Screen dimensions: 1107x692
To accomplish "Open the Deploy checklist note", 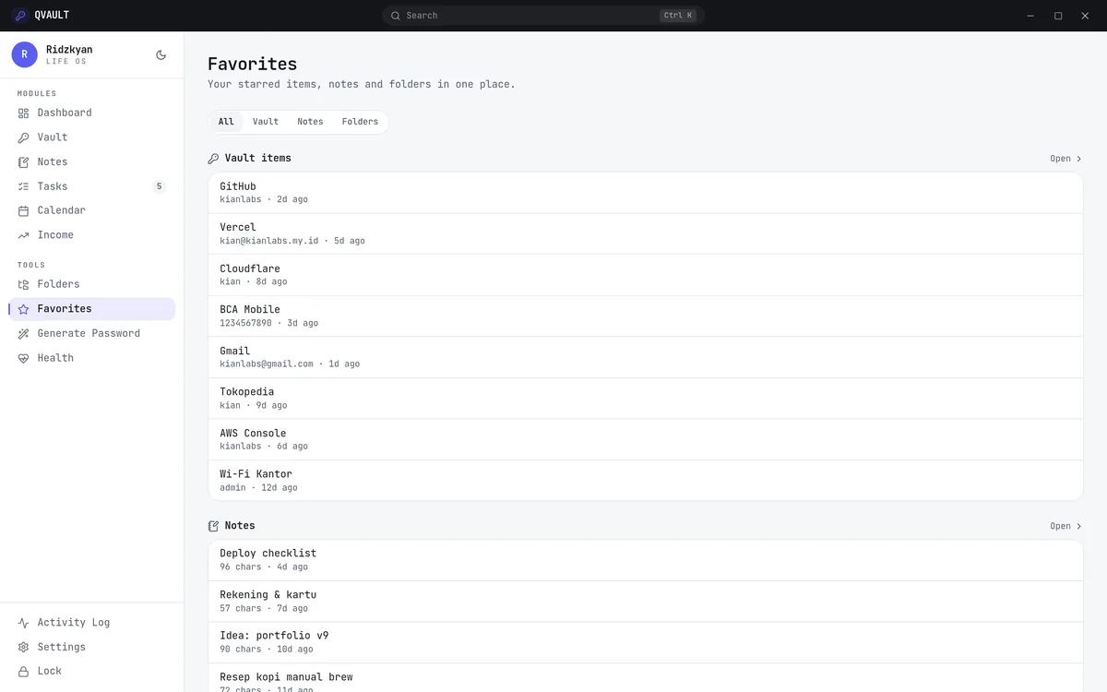I will (646, 560).
